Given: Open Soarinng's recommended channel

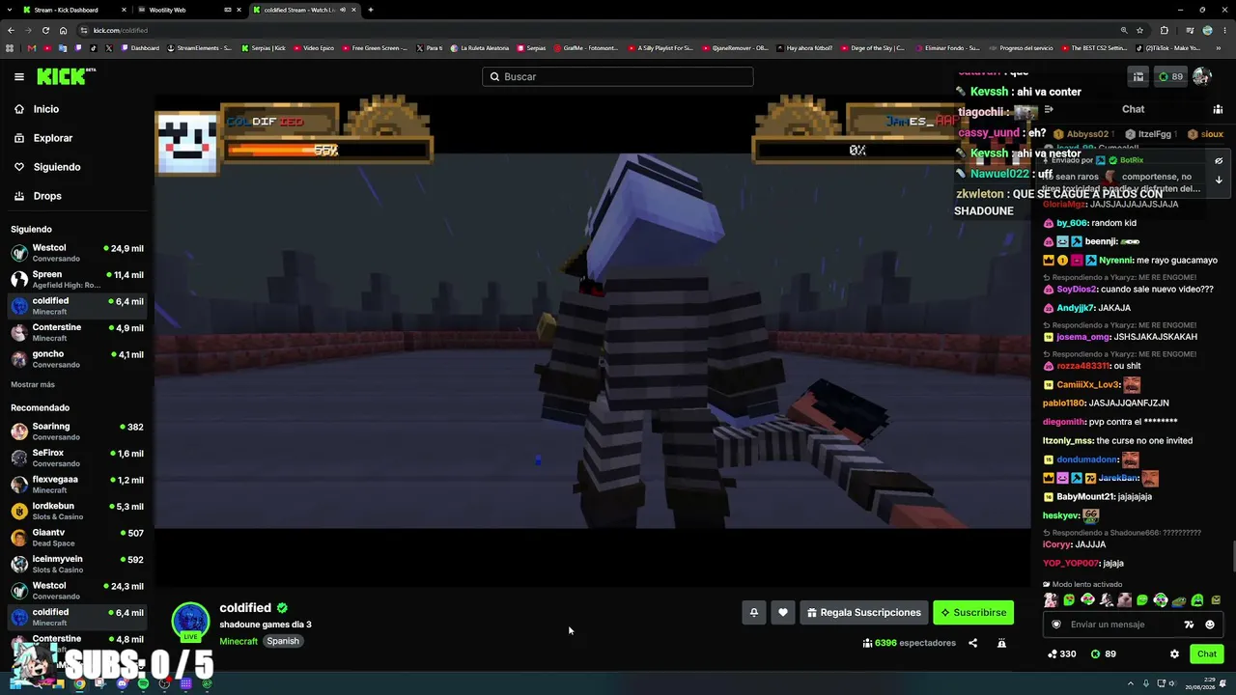Looking at the screenshot, I should (77, 431).
